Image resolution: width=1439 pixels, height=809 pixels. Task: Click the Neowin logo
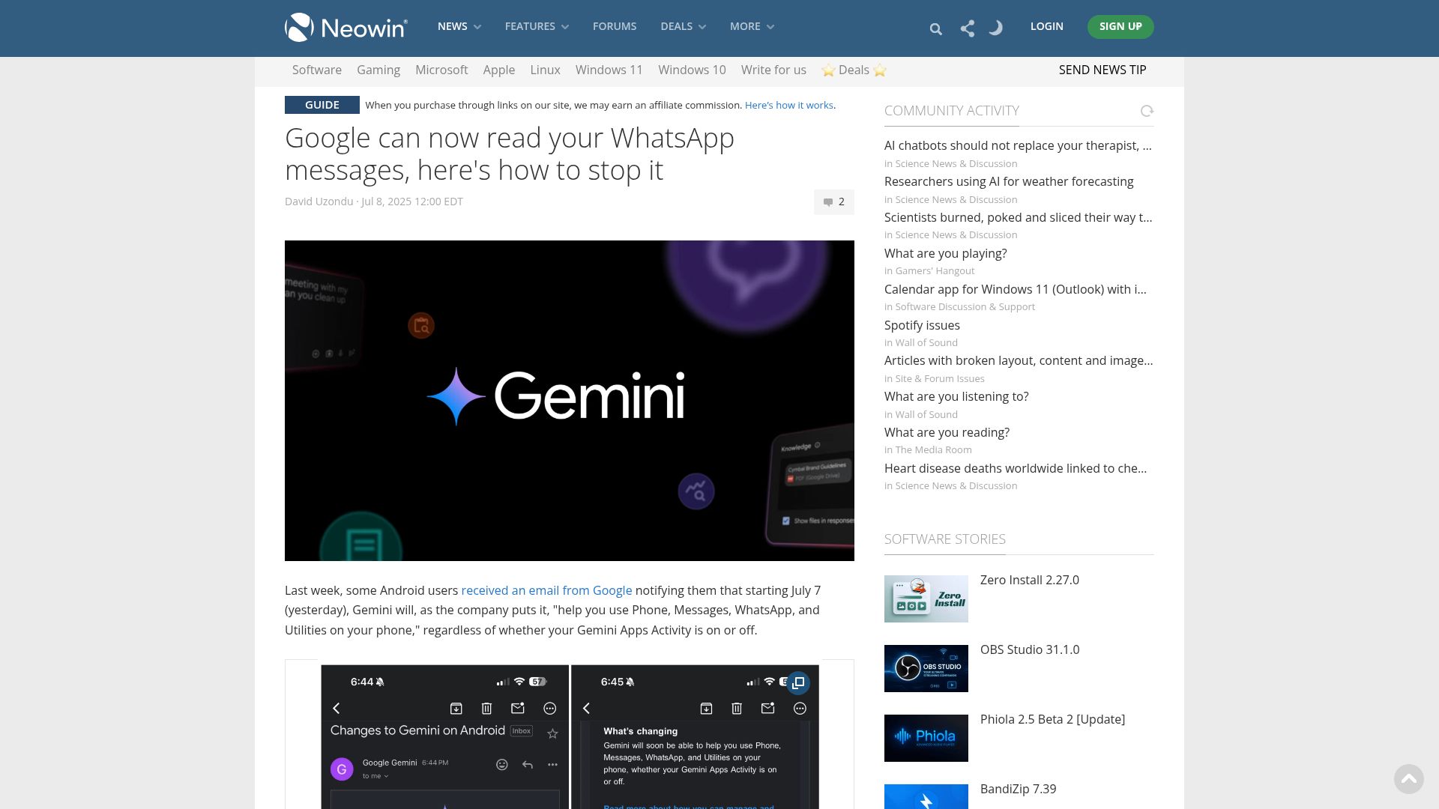pyautogui.click(x=346, y=27)
